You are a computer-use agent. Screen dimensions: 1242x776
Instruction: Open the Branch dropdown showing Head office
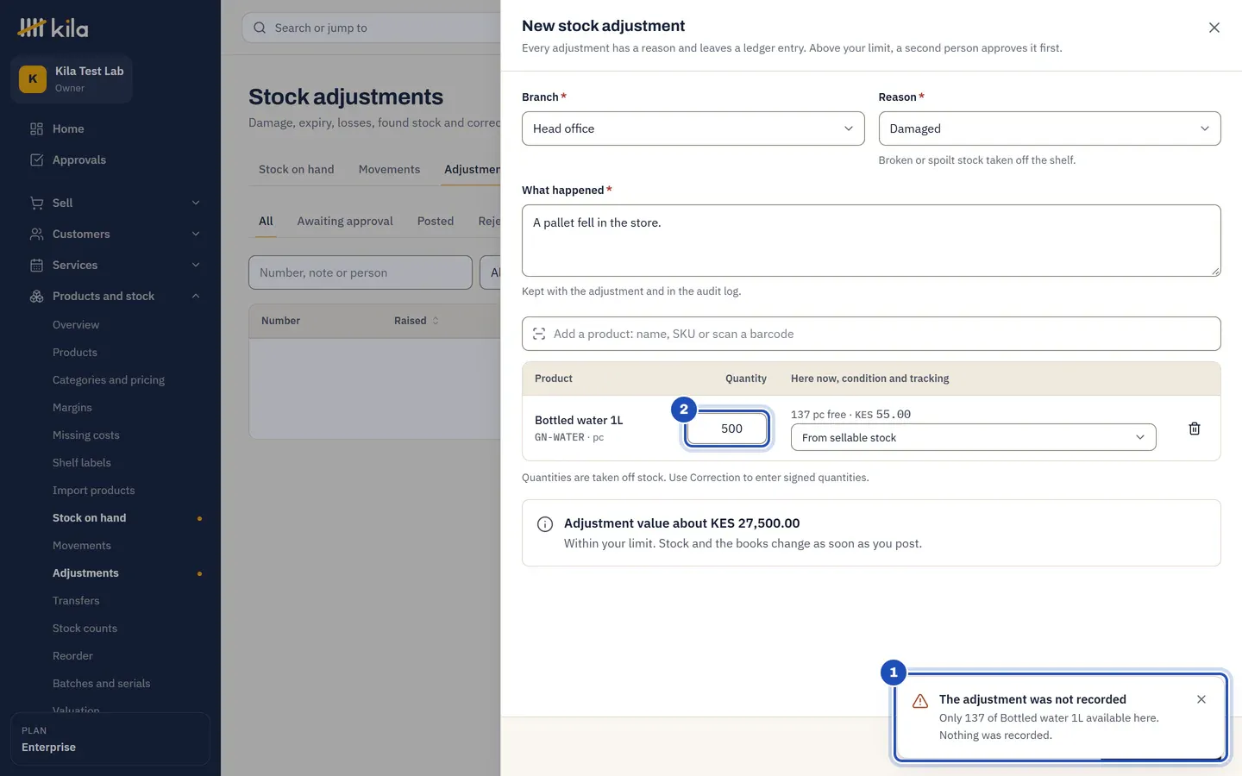pyautogui.click(x=693, y=128)
